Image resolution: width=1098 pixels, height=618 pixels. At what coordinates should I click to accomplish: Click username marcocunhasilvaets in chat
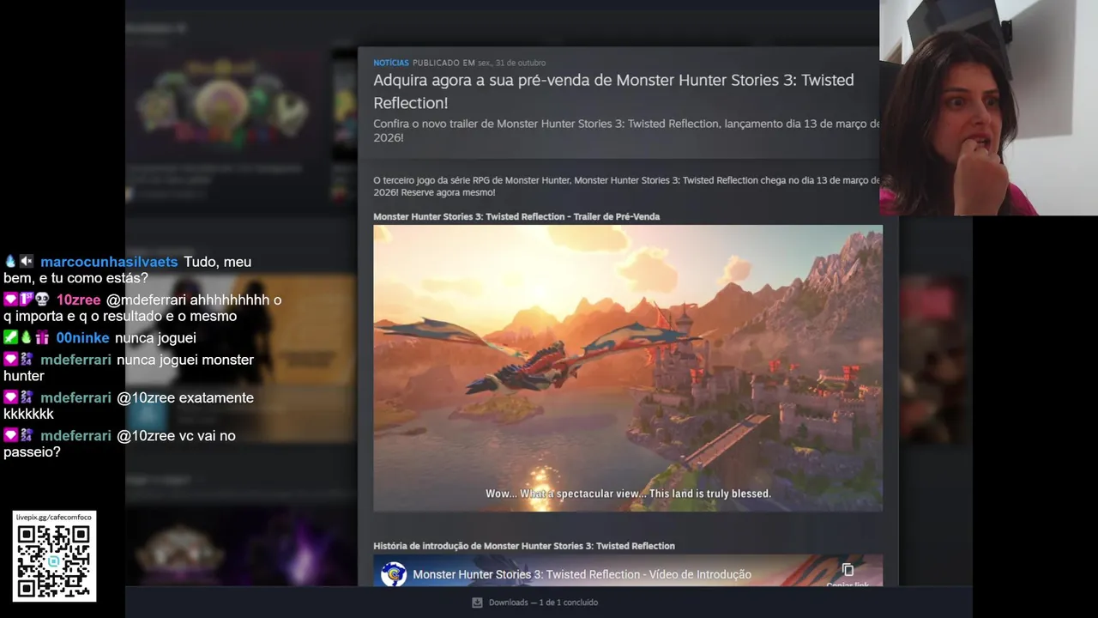pyautogui.click(x=109, y=262)
